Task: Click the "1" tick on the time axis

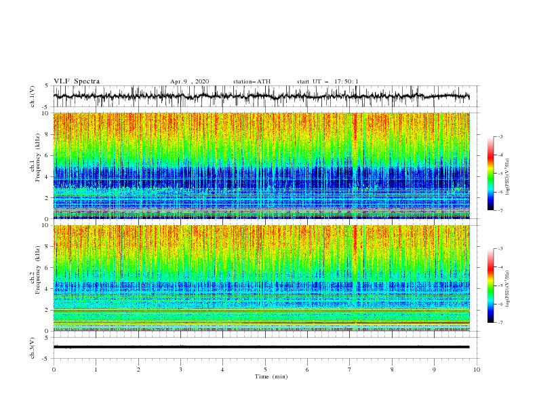Action: [96, 370]
